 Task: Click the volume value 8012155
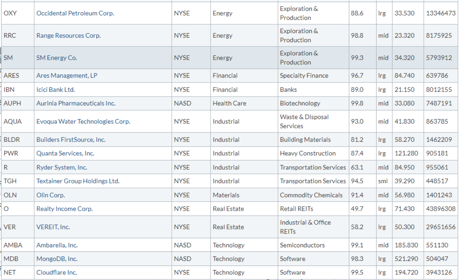[x=439, y=90]
